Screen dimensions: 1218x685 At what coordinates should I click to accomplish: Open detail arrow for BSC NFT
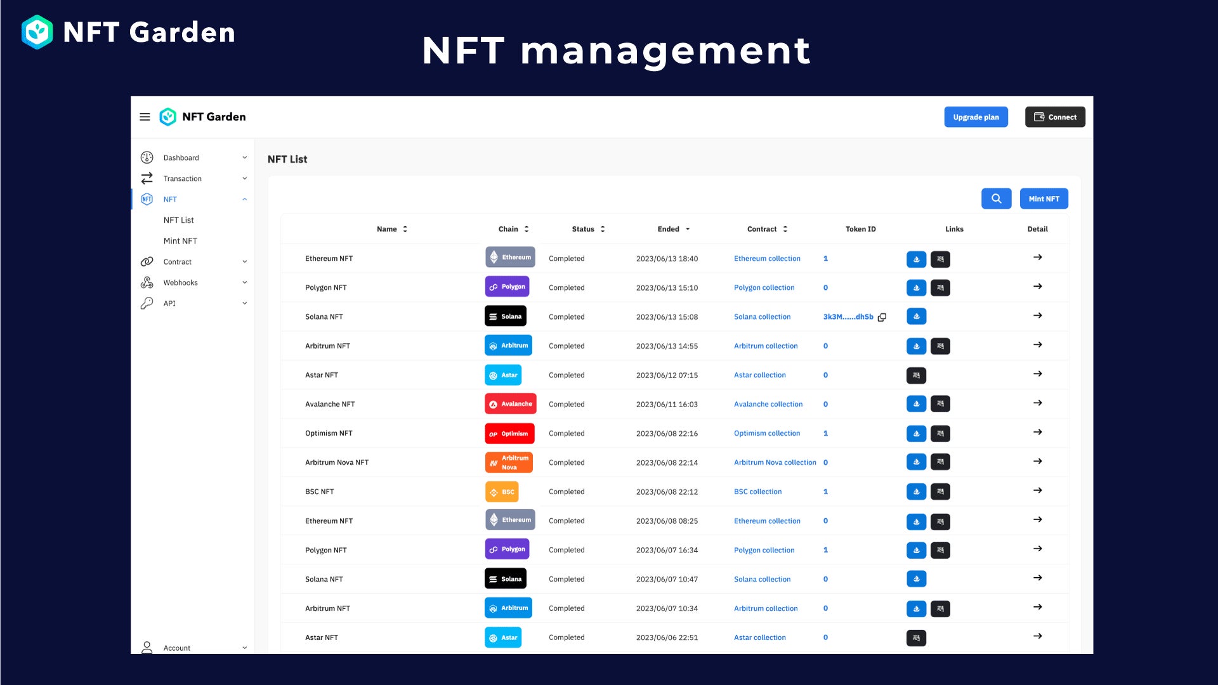(x=1037, y=491)
